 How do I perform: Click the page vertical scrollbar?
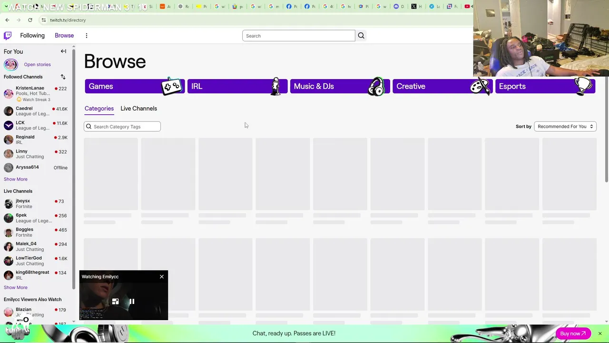[606, 114]
